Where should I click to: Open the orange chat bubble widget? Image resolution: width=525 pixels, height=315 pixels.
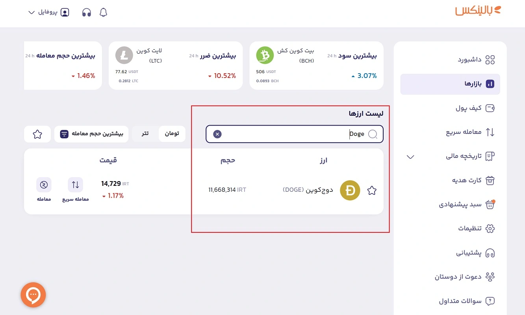33,295
